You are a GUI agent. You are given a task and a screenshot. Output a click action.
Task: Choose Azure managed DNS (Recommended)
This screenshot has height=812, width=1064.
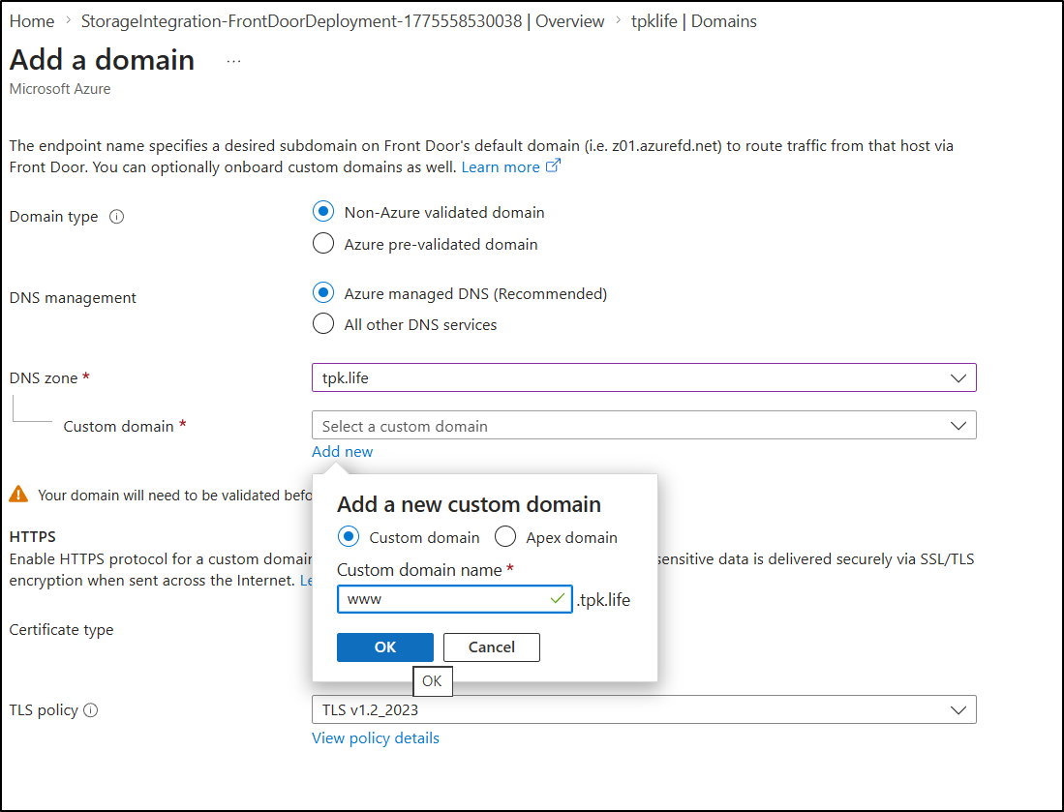tap(323, 293)
